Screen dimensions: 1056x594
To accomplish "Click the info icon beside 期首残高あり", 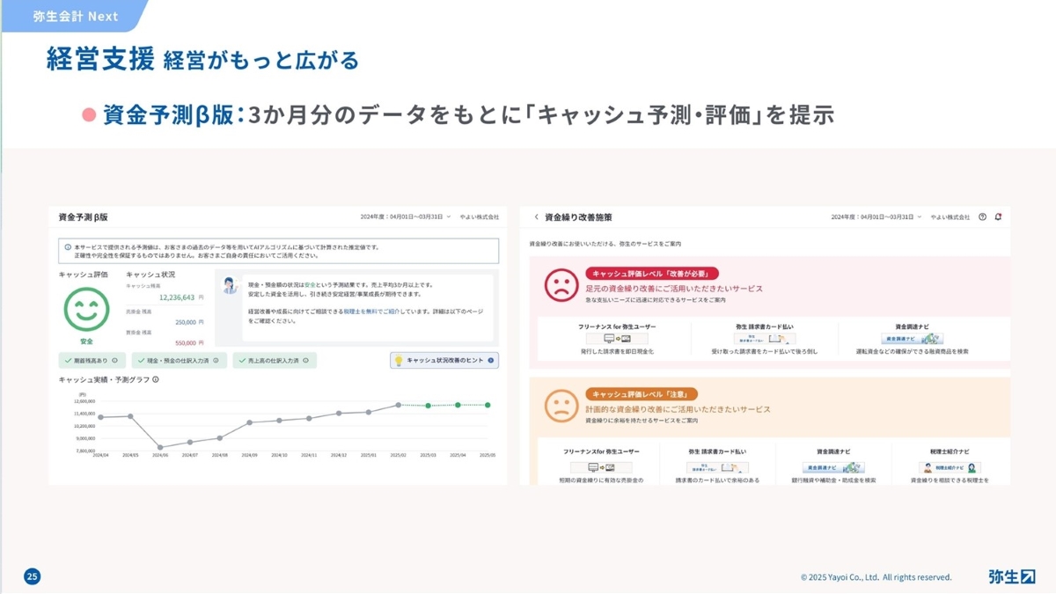I will 114,361.
